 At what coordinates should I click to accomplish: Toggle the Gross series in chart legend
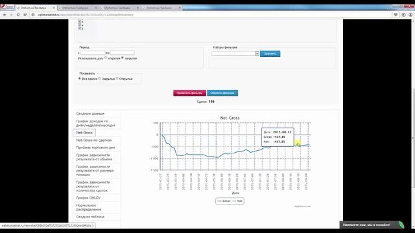pyautogui.click(x=224, y=201)
